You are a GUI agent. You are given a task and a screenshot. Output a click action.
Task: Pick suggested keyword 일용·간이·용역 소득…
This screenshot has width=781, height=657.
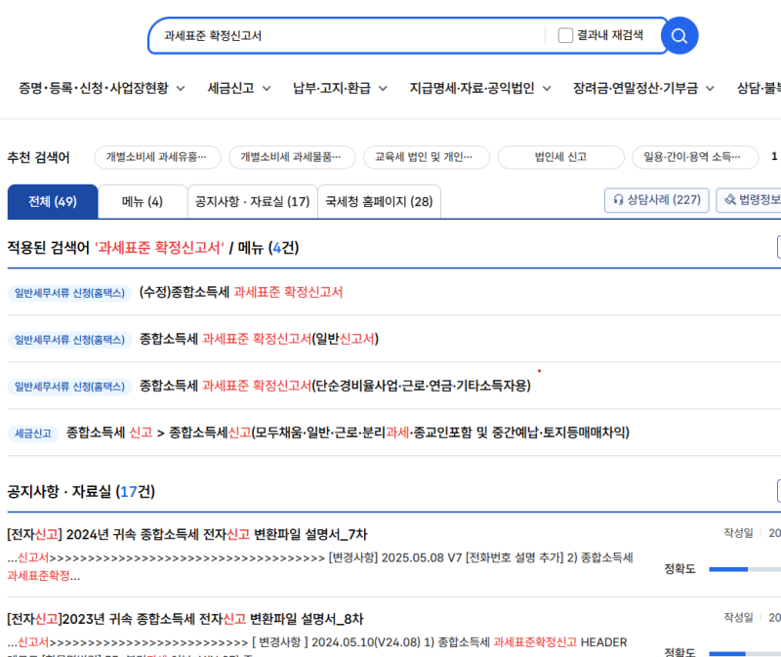pos(695,157)
